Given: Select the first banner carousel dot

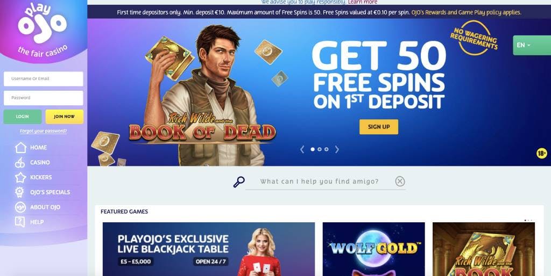Looking at the screenshot, I should [x=313, y=149].
